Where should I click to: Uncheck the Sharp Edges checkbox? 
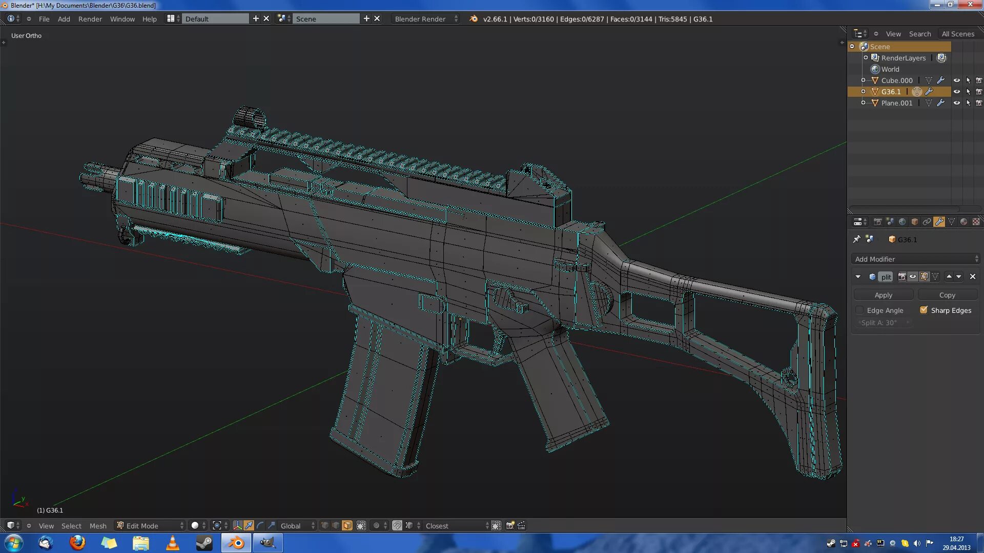pyautogui.click(x=924, y=310)
